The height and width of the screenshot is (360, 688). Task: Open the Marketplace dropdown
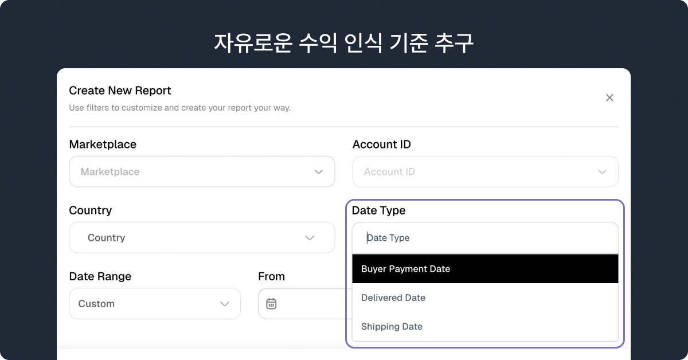coord(195,172)
